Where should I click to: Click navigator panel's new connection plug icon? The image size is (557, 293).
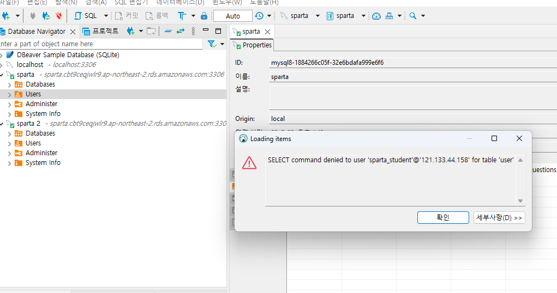click(131, 32)
